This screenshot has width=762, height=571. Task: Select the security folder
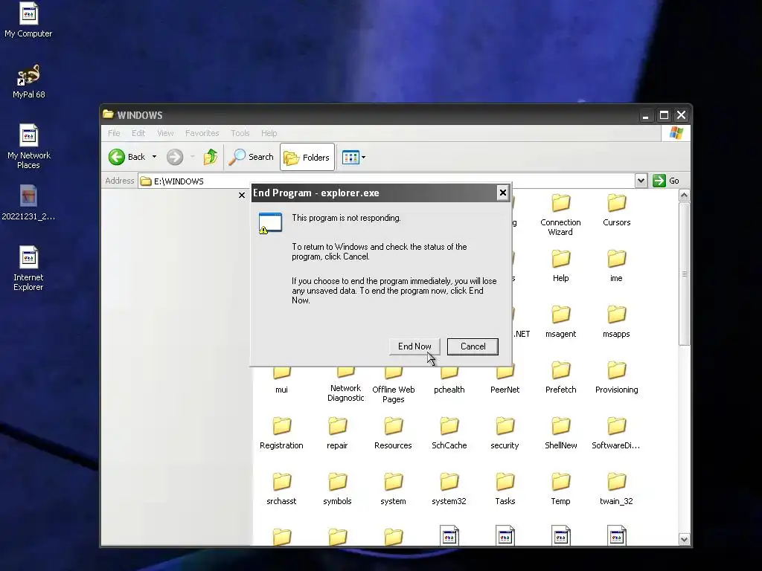click(x=505, y=433)
